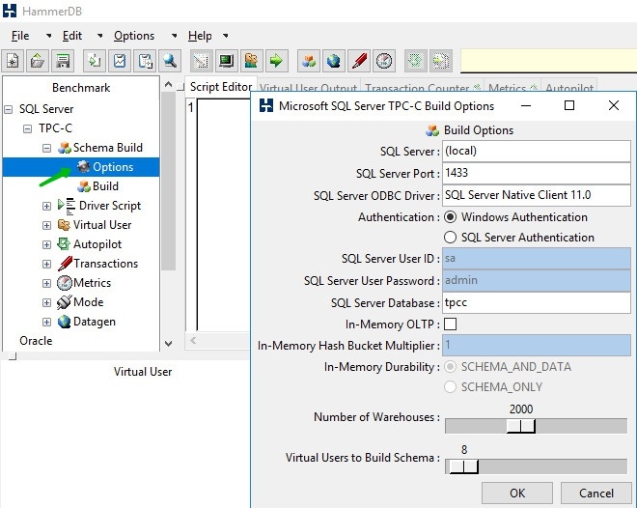This screenshot has height=508, width=637.
Task: Click the SQL Server Database field containing tpcc
Action: click(x=537, y=302)
